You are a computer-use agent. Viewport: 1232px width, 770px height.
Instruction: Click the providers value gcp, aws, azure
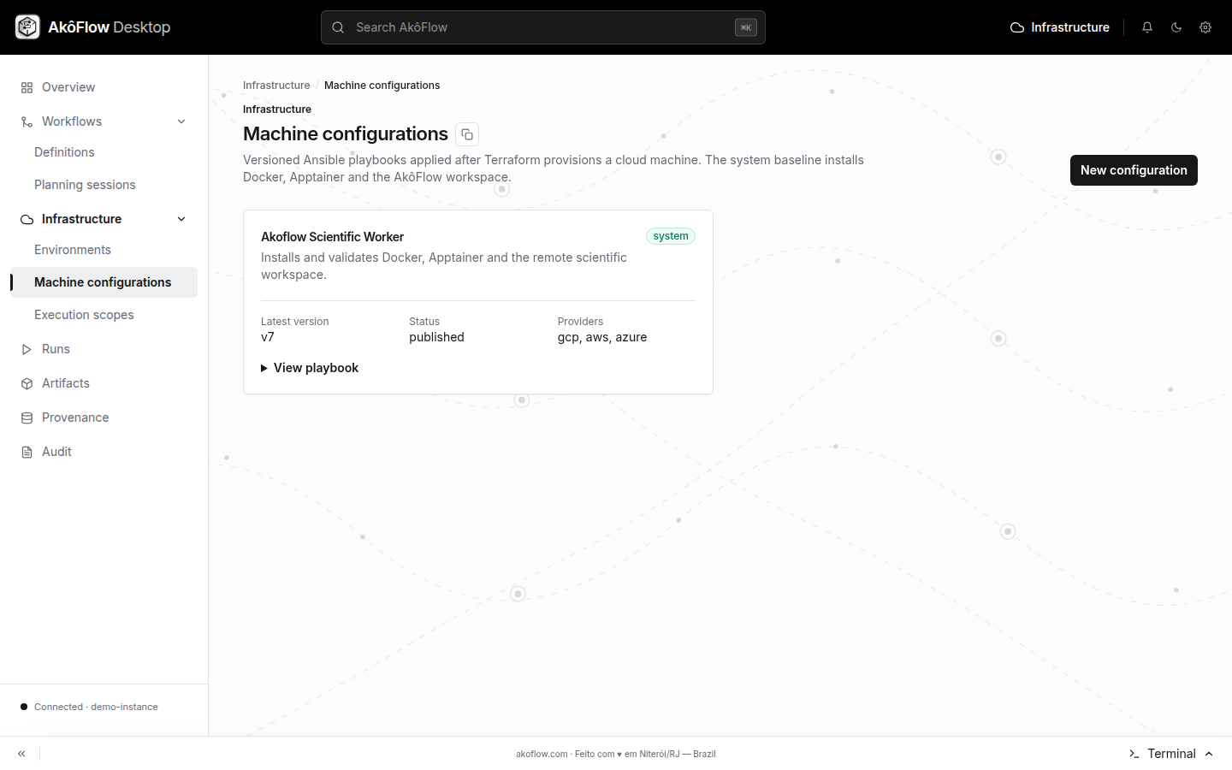(602, 337)
